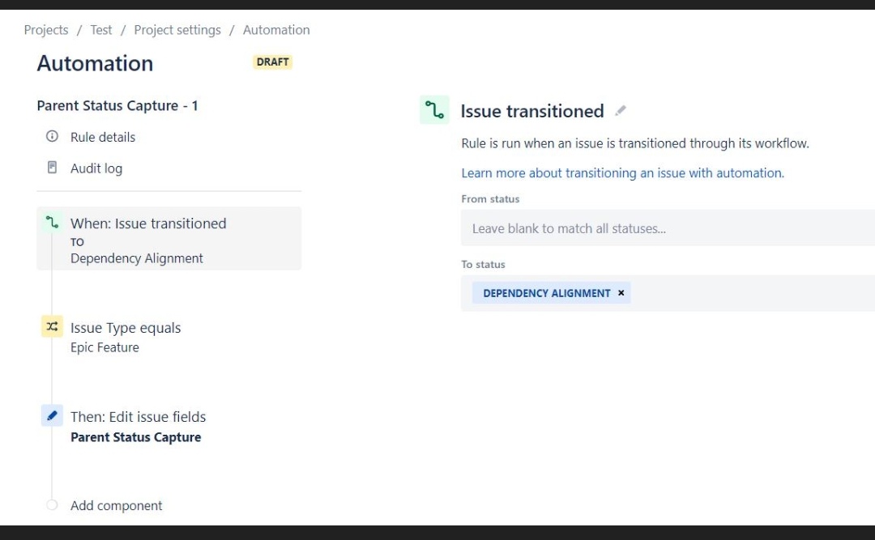The width and height of the screenshot is (875, 540).
Task: Click the blue pencil icon for Edit issue fields
Action: coord(52,415)
